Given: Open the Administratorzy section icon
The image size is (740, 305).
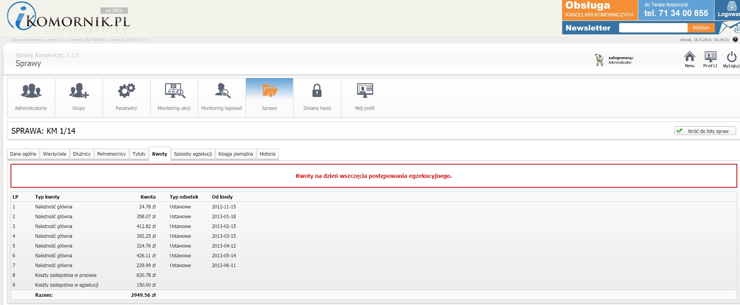Looking at the screenshot, I should click(31, 91).
